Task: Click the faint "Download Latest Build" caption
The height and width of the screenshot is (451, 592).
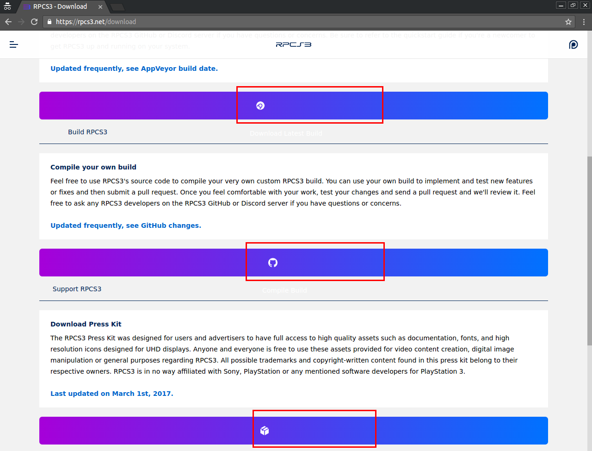Action: click(286, 133)
